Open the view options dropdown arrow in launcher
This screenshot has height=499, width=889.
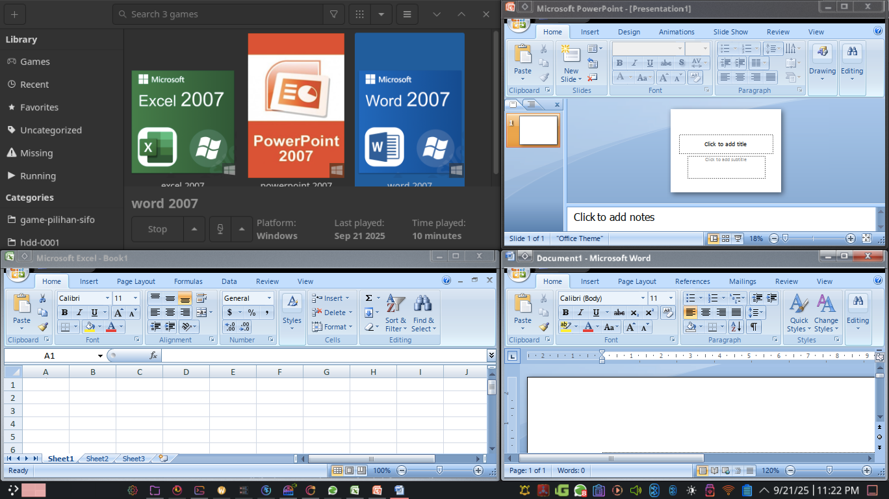[381, 14]
